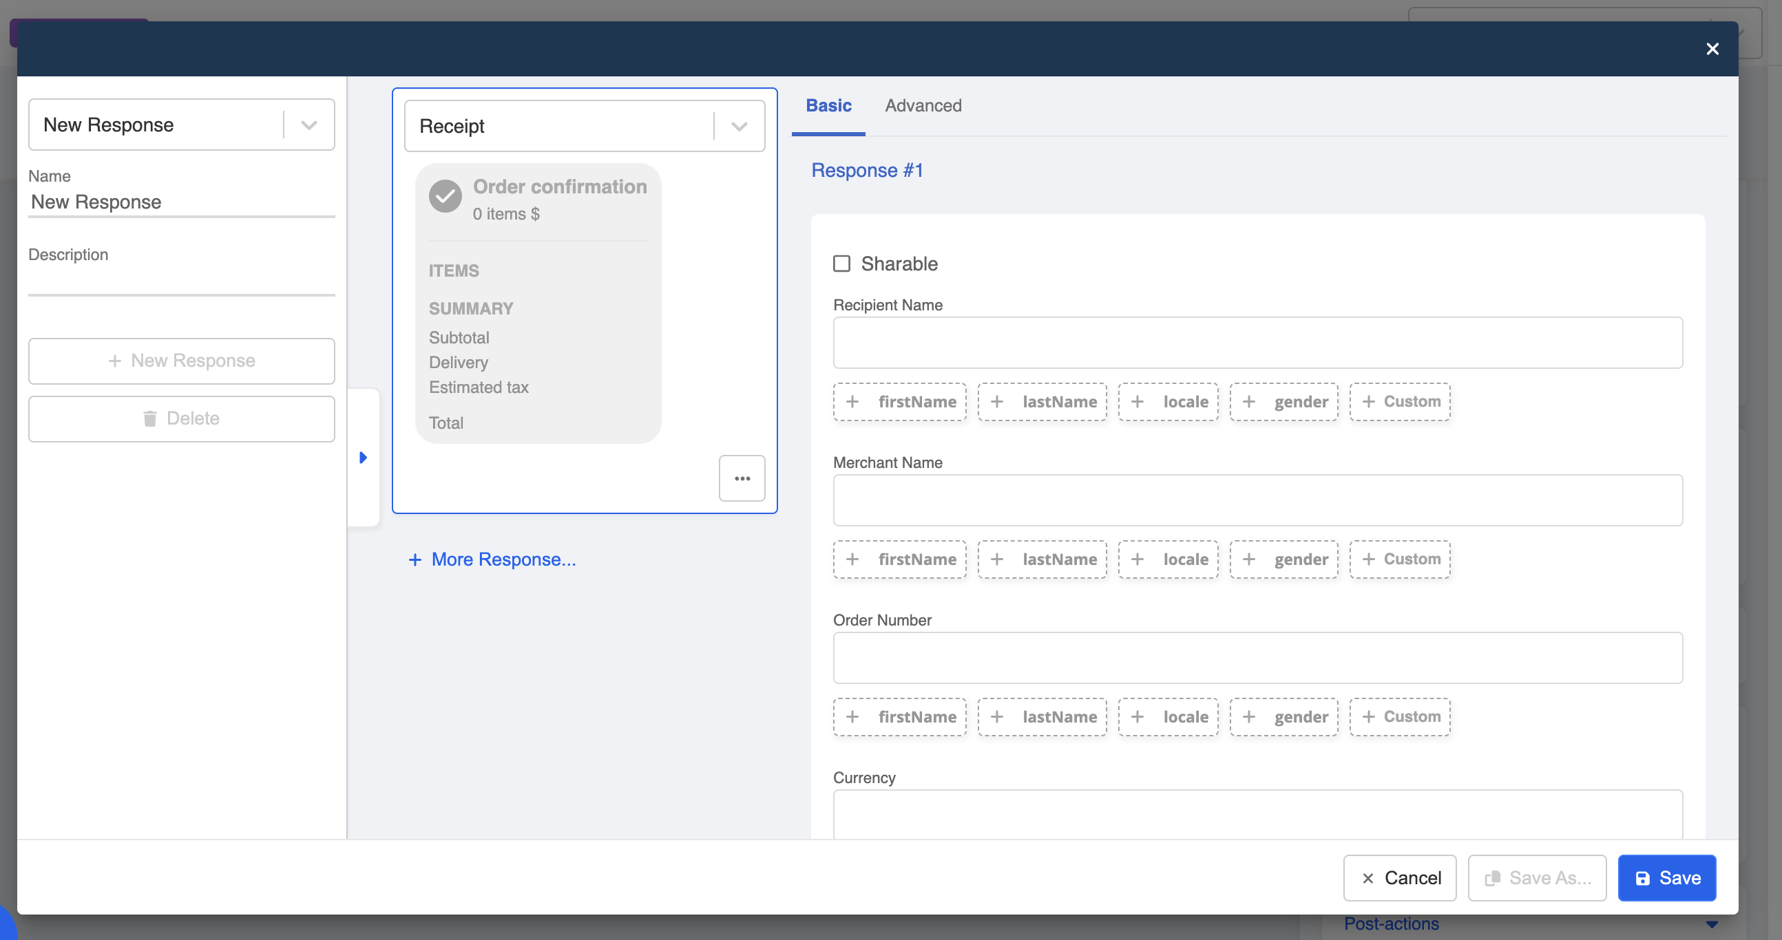Close the dialog with the X icon
This screenshot has width=1782, height=940.
pos(1712,49)
